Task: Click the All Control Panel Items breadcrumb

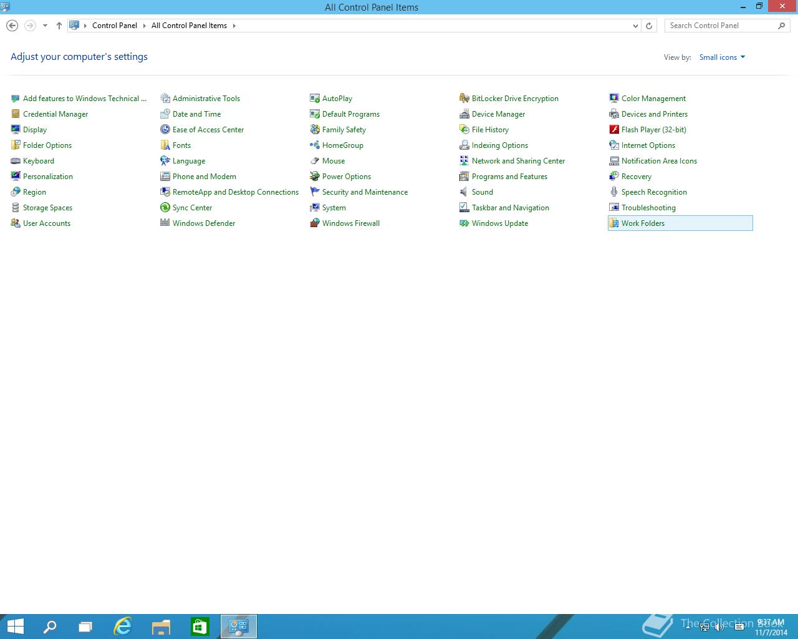Action: [x=189, y=26]
